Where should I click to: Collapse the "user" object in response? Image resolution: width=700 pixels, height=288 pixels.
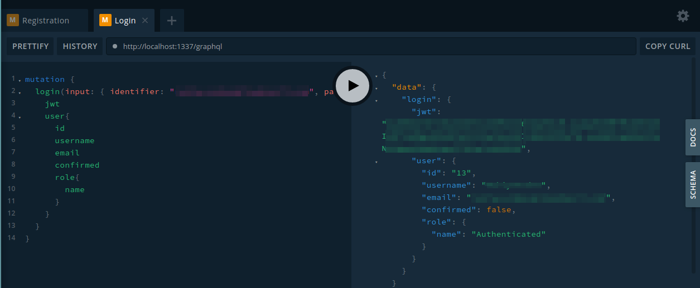coord(376,162)
